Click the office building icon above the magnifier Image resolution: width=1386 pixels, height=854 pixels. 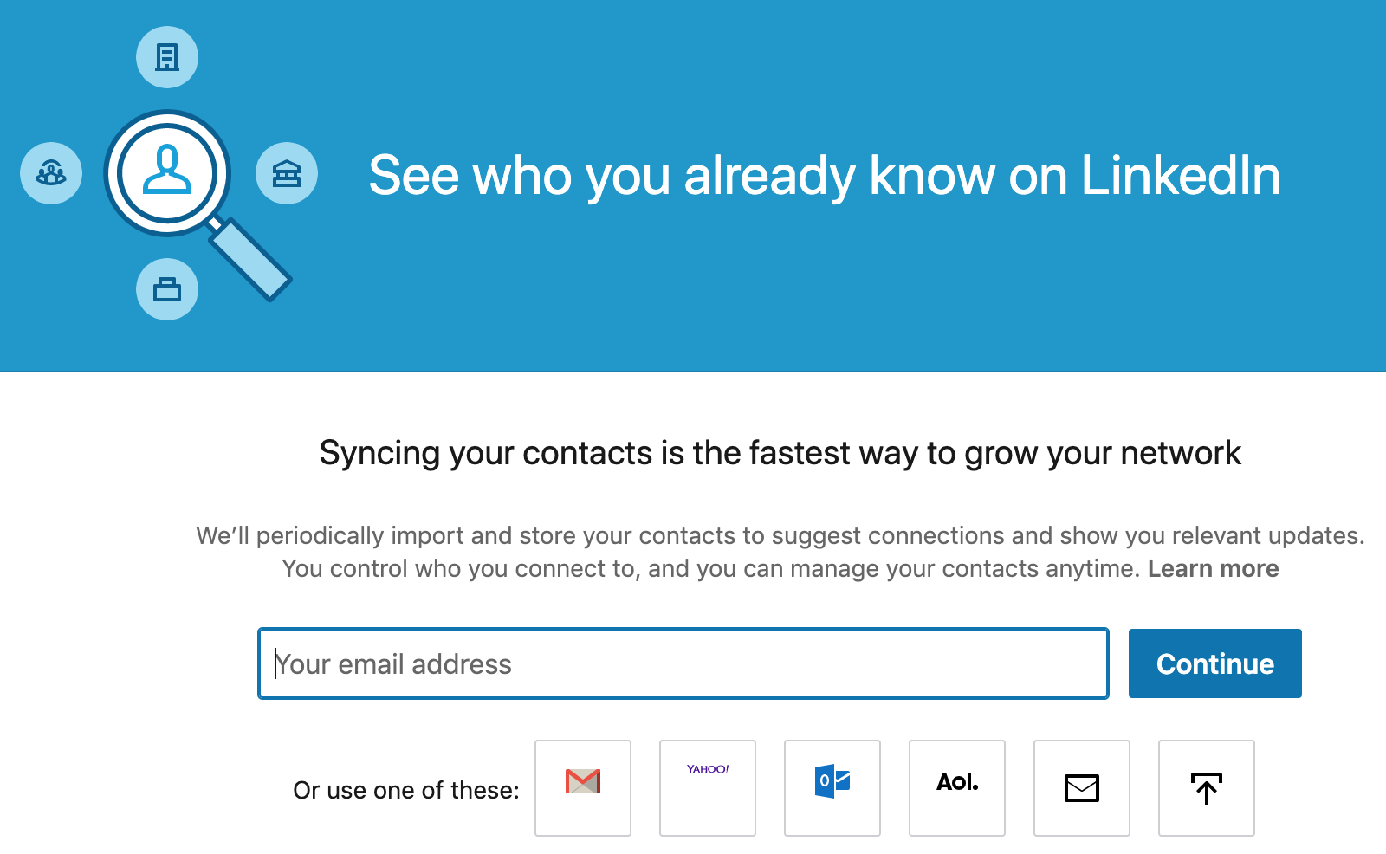167,57
